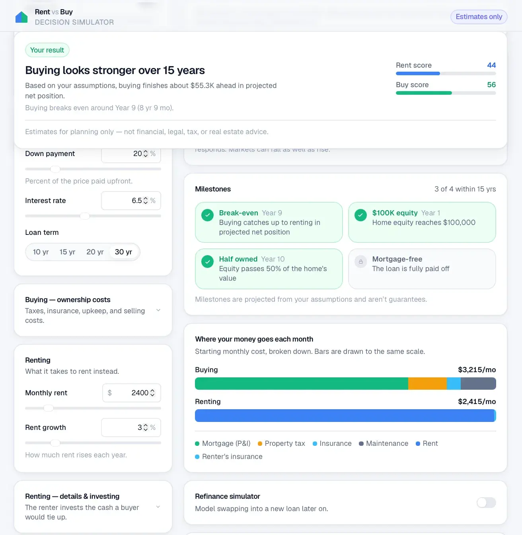Select the 15 yr loan term

67,252
